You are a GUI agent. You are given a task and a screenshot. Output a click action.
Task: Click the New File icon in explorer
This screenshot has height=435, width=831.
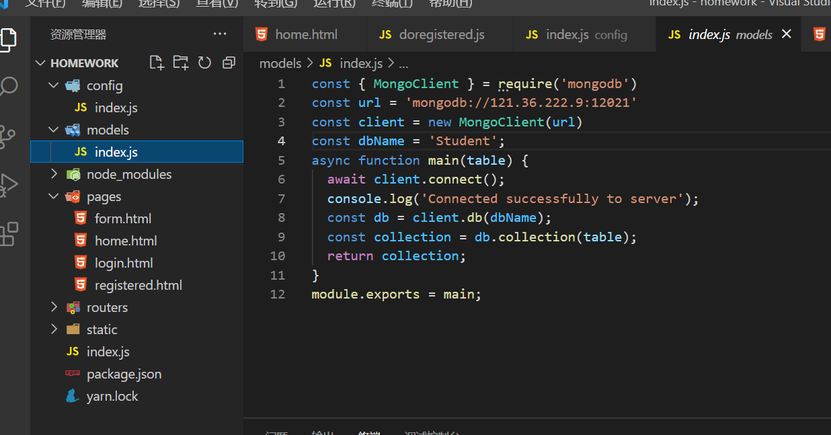pyautogui.click(x=157, y=63)
